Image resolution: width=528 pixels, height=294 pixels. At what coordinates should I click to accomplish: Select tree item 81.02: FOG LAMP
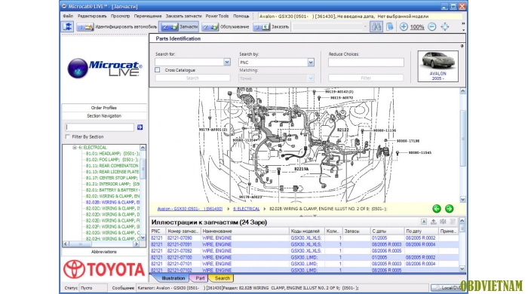tap(112, 160)
